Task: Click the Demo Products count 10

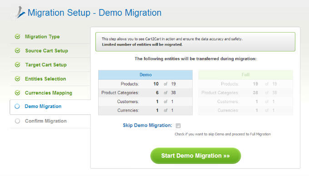Action: coord(156,84)
